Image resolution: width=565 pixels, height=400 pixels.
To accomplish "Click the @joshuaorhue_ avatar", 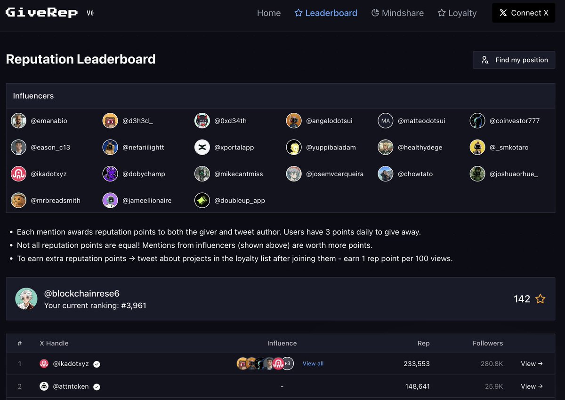I will 477,174.
